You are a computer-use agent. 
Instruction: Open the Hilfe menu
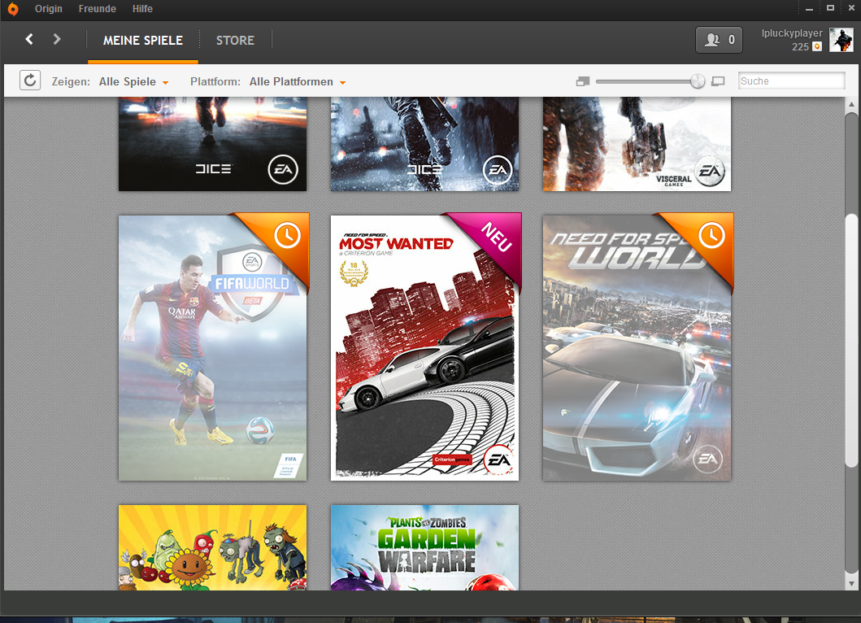[x=142, y=9]
